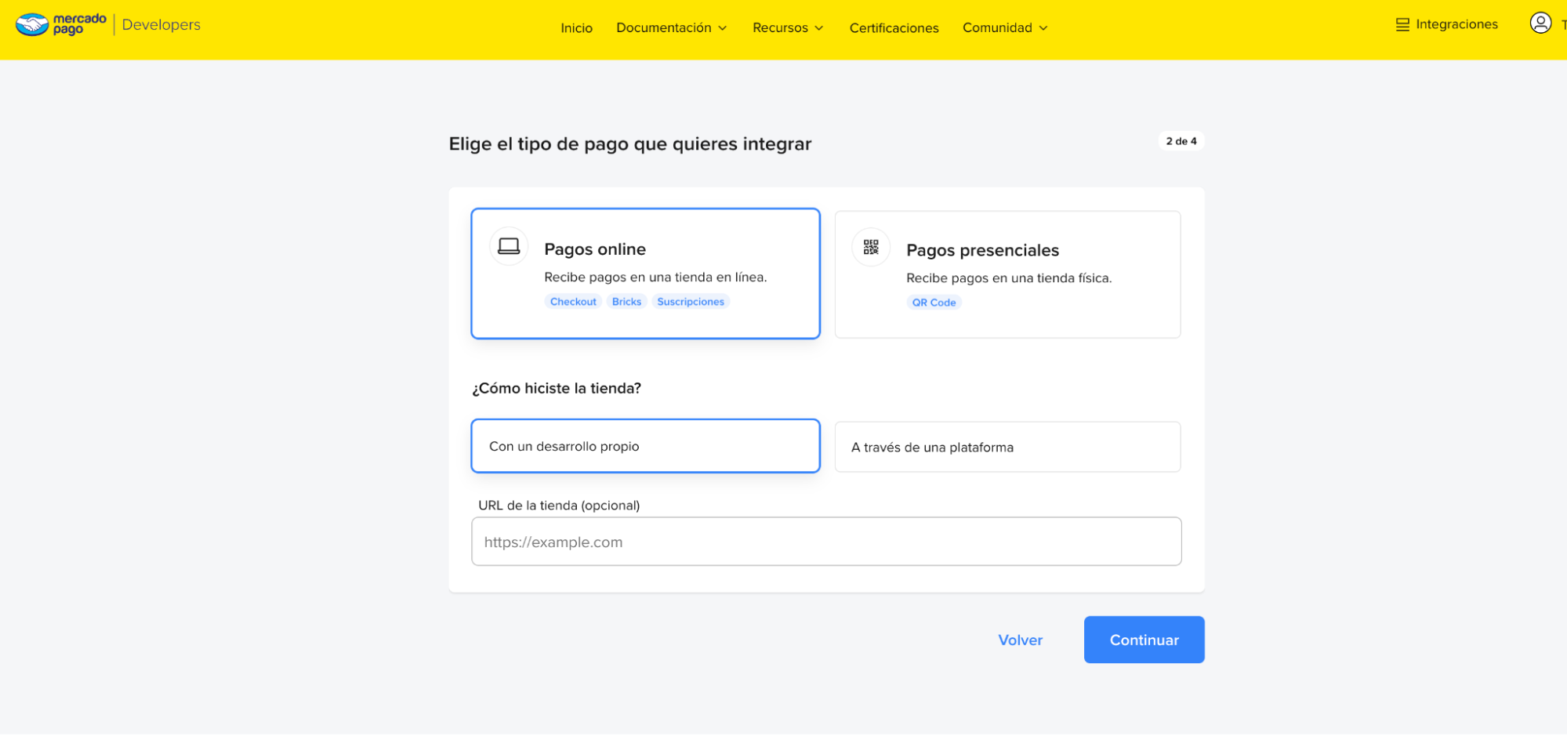
Task: Click the Continuar button
Action: (x=1144, y=640)
